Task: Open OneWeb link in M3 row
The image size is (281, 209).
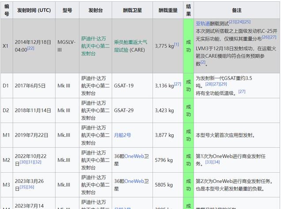Action: (134, 181)
